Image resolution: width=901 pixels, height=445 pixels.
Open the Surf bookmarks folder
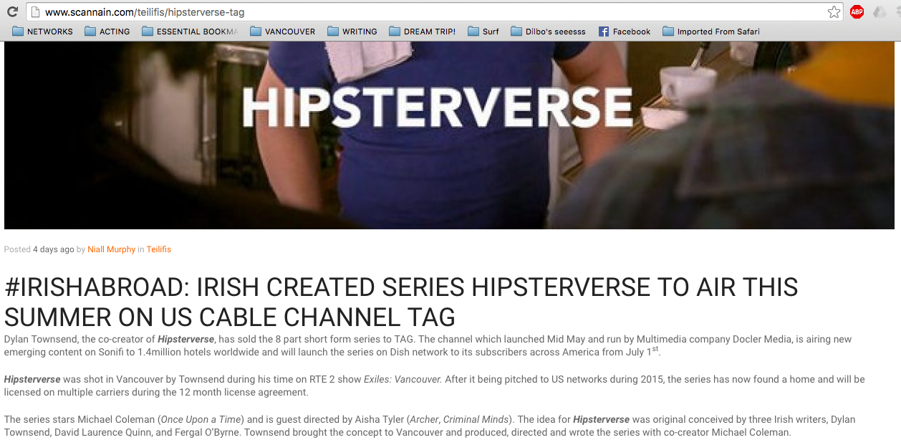click(483, 32)
